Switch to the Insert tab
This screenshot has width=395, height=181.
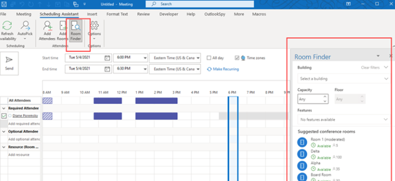point(92,14)
